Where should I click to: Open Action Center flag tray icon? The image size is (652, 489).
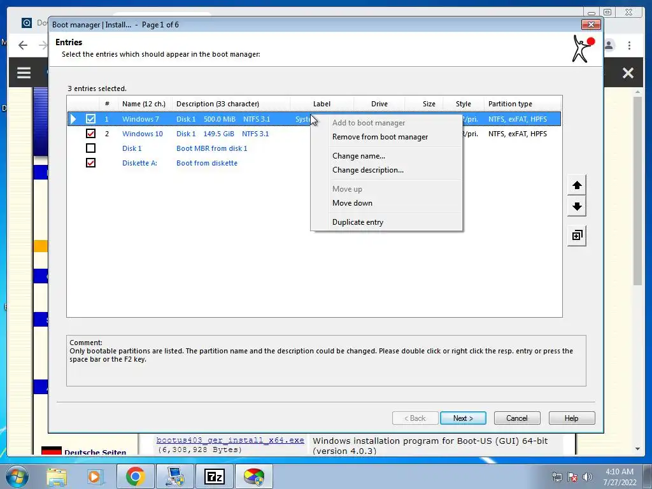click(x=572, y=477)
